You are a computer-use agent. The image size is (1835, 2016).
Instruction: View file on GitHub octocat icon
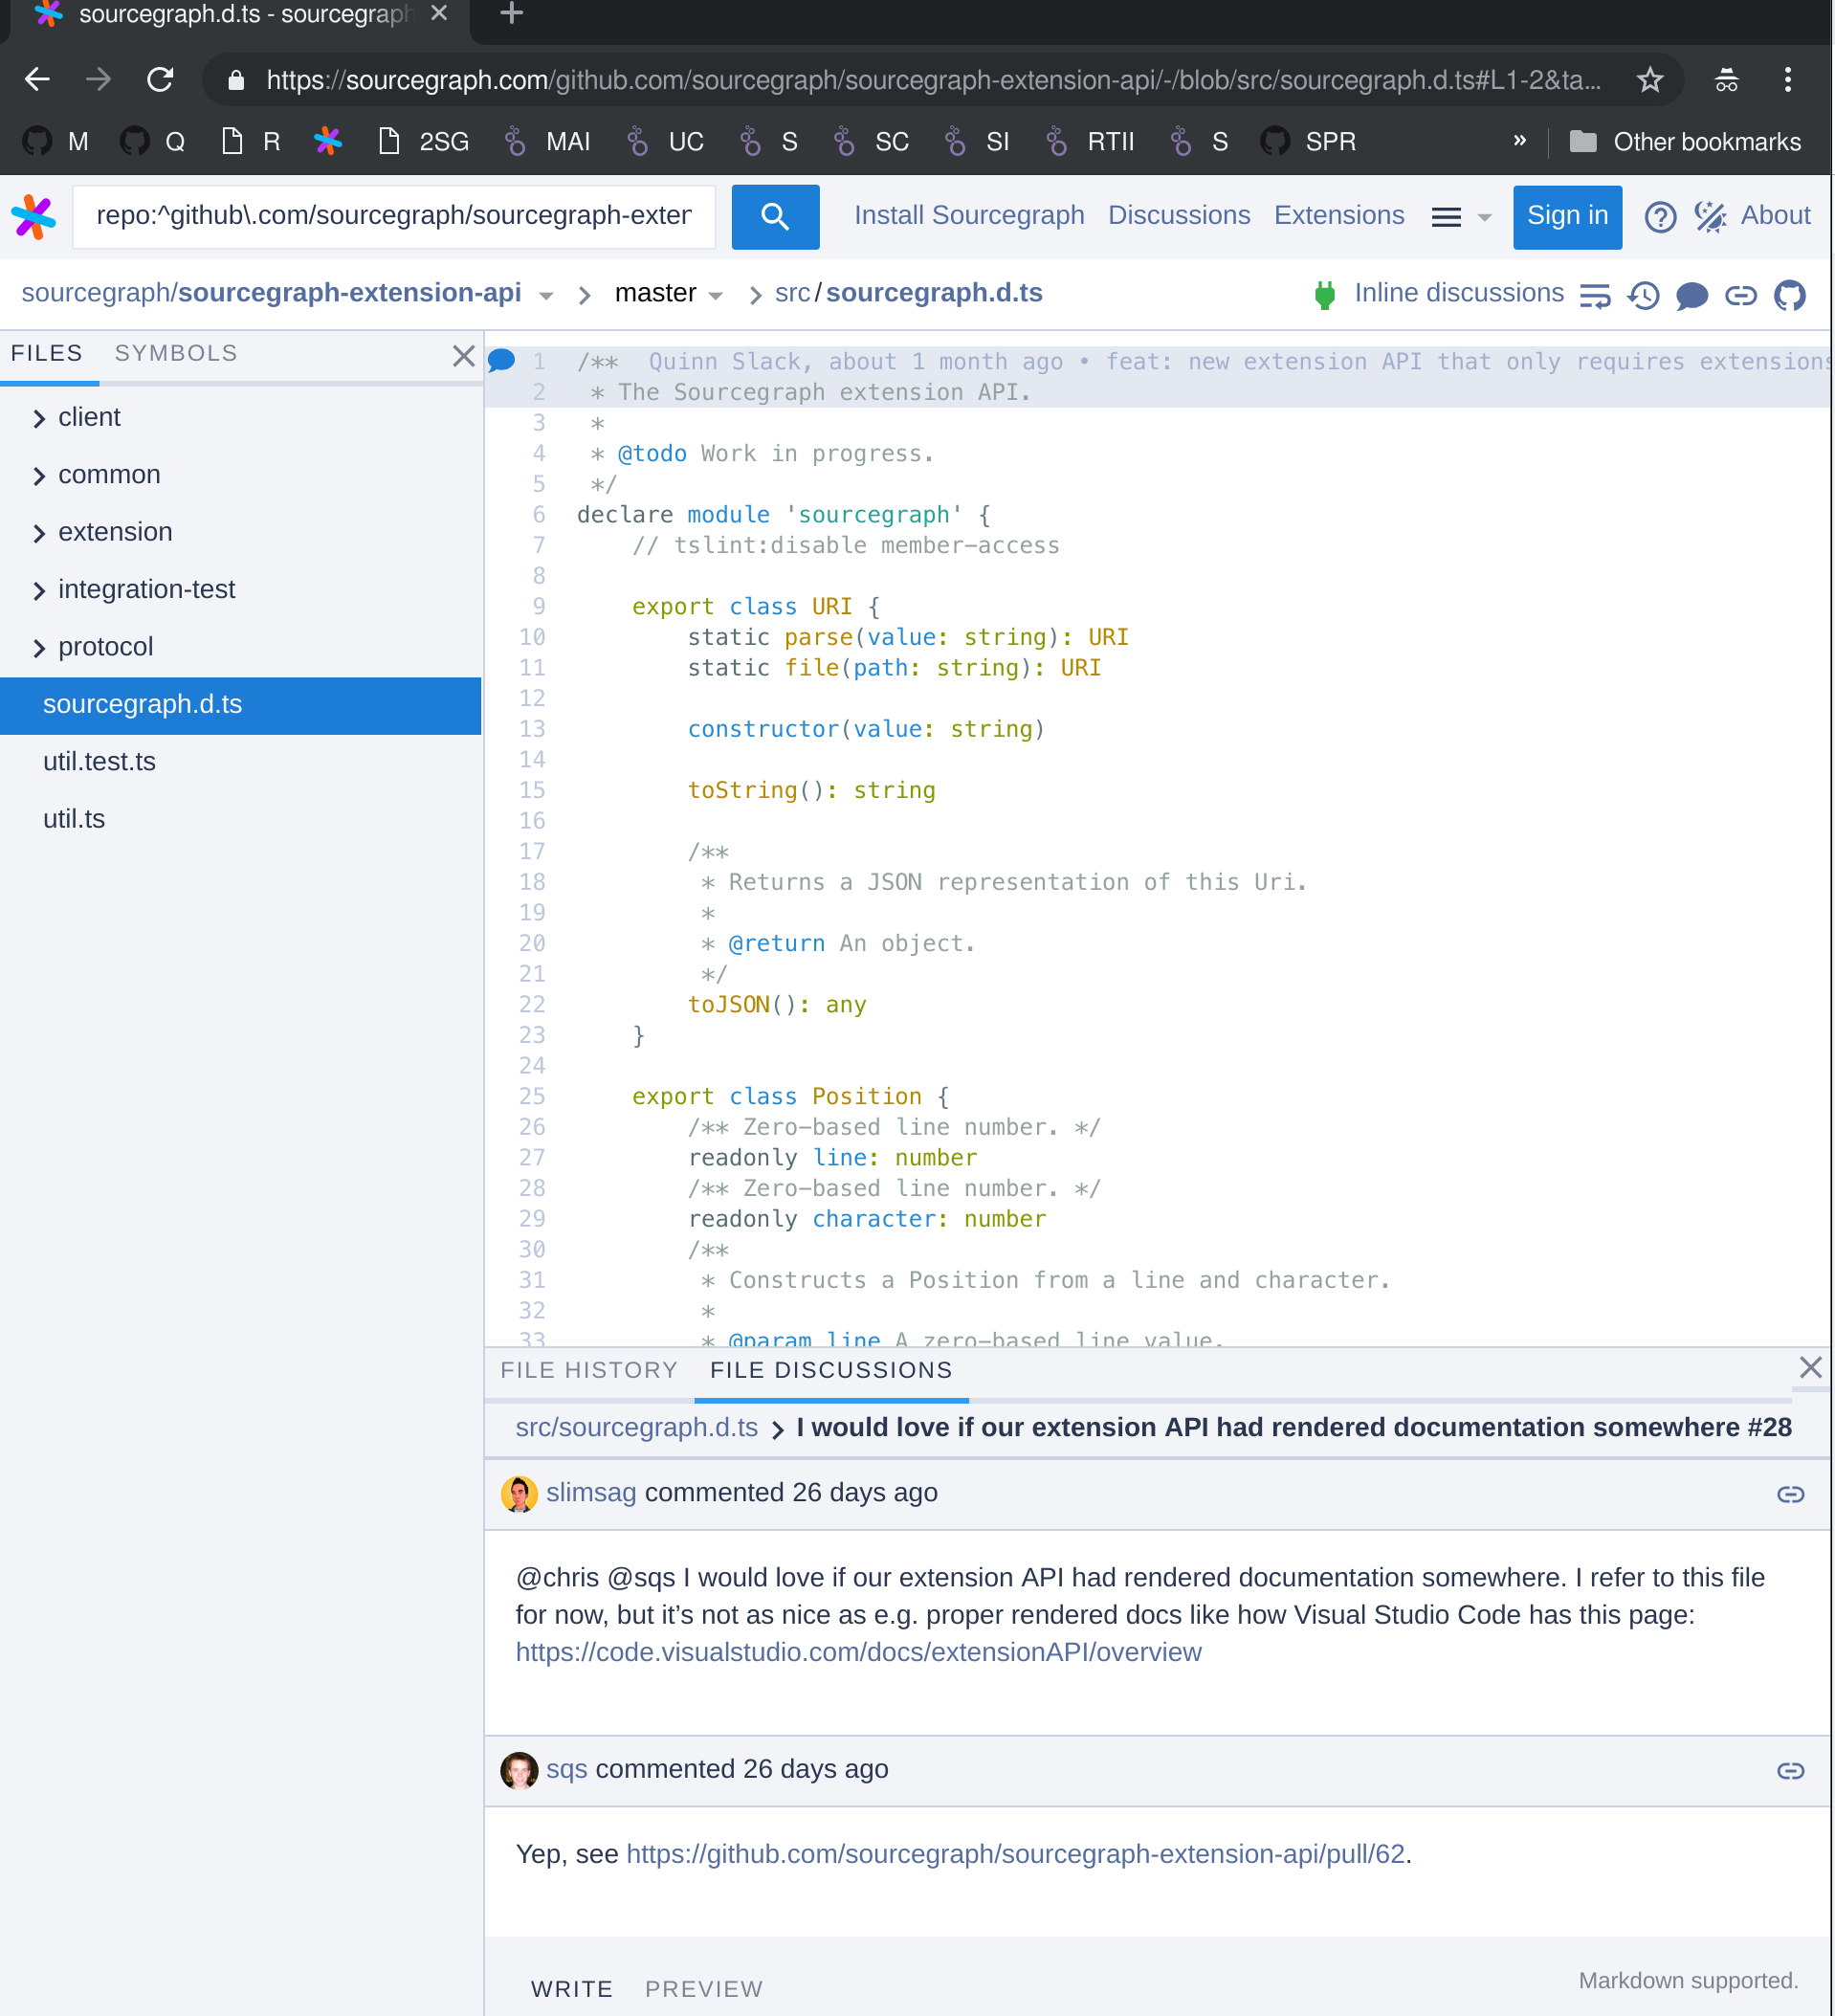pyautogui.click(x=1789, y=296)
